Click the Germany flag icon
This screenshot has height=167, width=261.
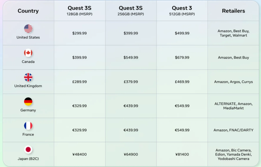[x=28, y=101]
